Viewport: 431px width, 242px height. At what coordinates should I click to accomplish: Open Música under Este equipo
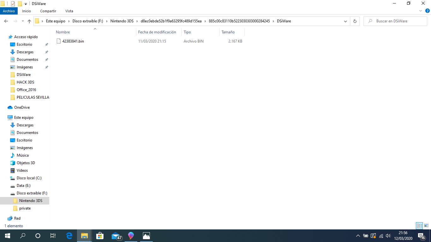click(x=23, y=155)
